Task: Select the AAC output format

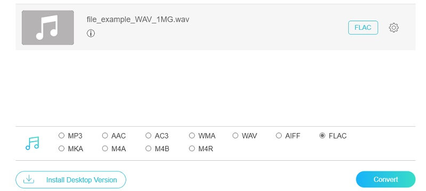Action: pos(105,135)
